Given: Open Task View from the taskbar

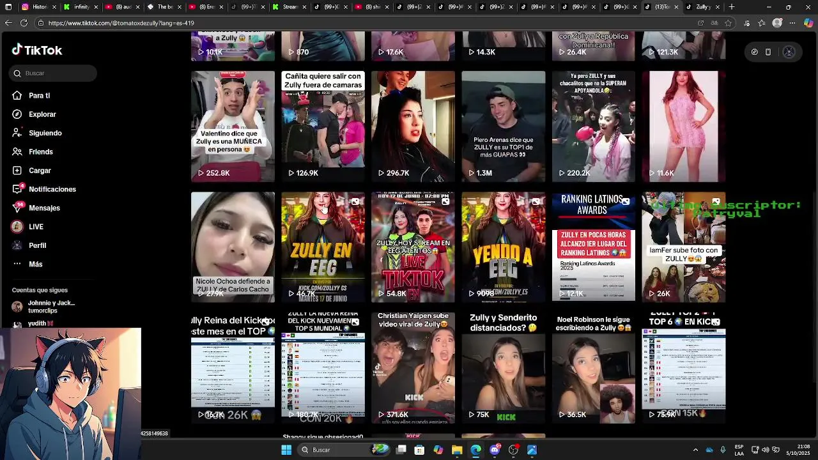Looking at the screenshot, I should [x=401, y=450].
